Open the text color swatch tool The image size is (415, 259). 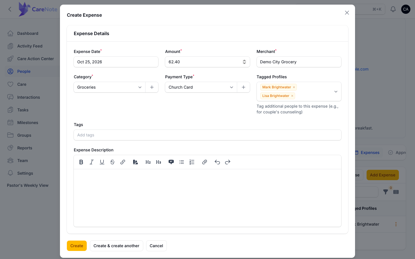click(x=135, y=162)
